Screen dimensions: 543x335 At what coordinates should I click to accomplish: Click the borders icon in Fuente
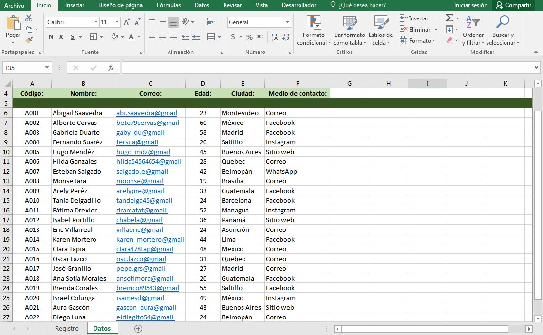point(93,36)
